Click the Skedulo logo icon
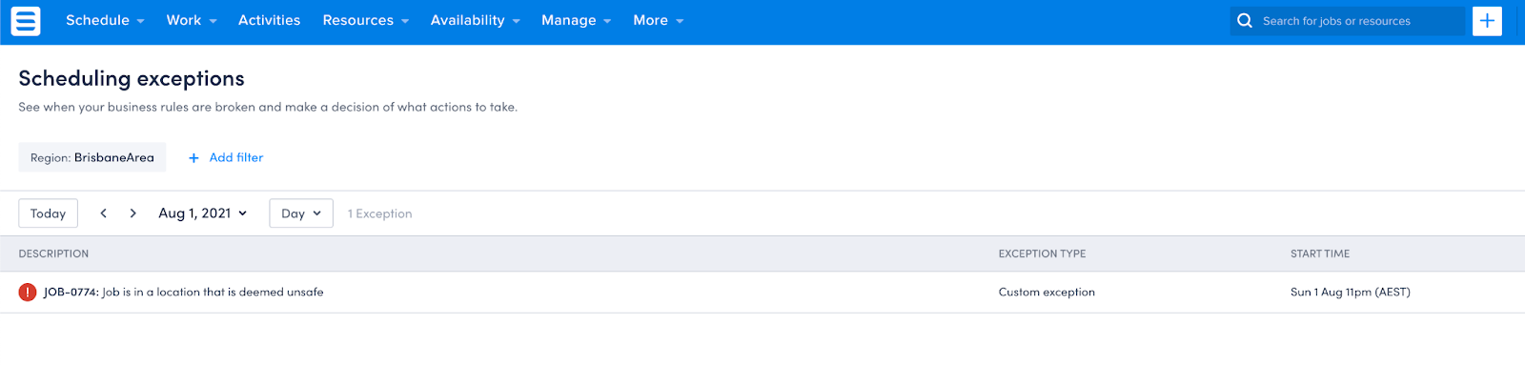This screenshot has width=1525, height=365. 26,20
